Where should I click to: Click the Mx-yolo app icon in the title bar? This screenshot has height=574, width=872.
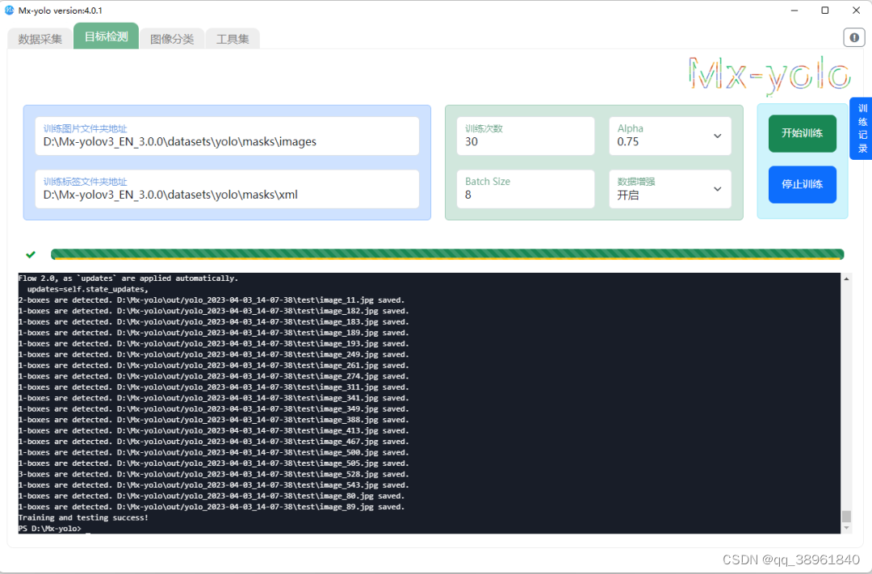click(8, 10)
